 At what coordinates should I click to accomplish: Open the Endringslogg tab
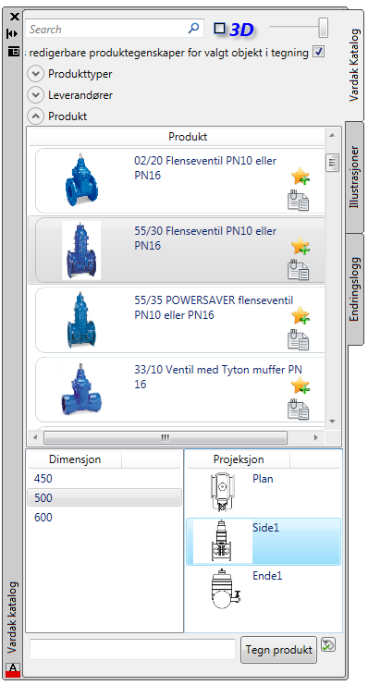pyautogui.click(x=354, y=288)
